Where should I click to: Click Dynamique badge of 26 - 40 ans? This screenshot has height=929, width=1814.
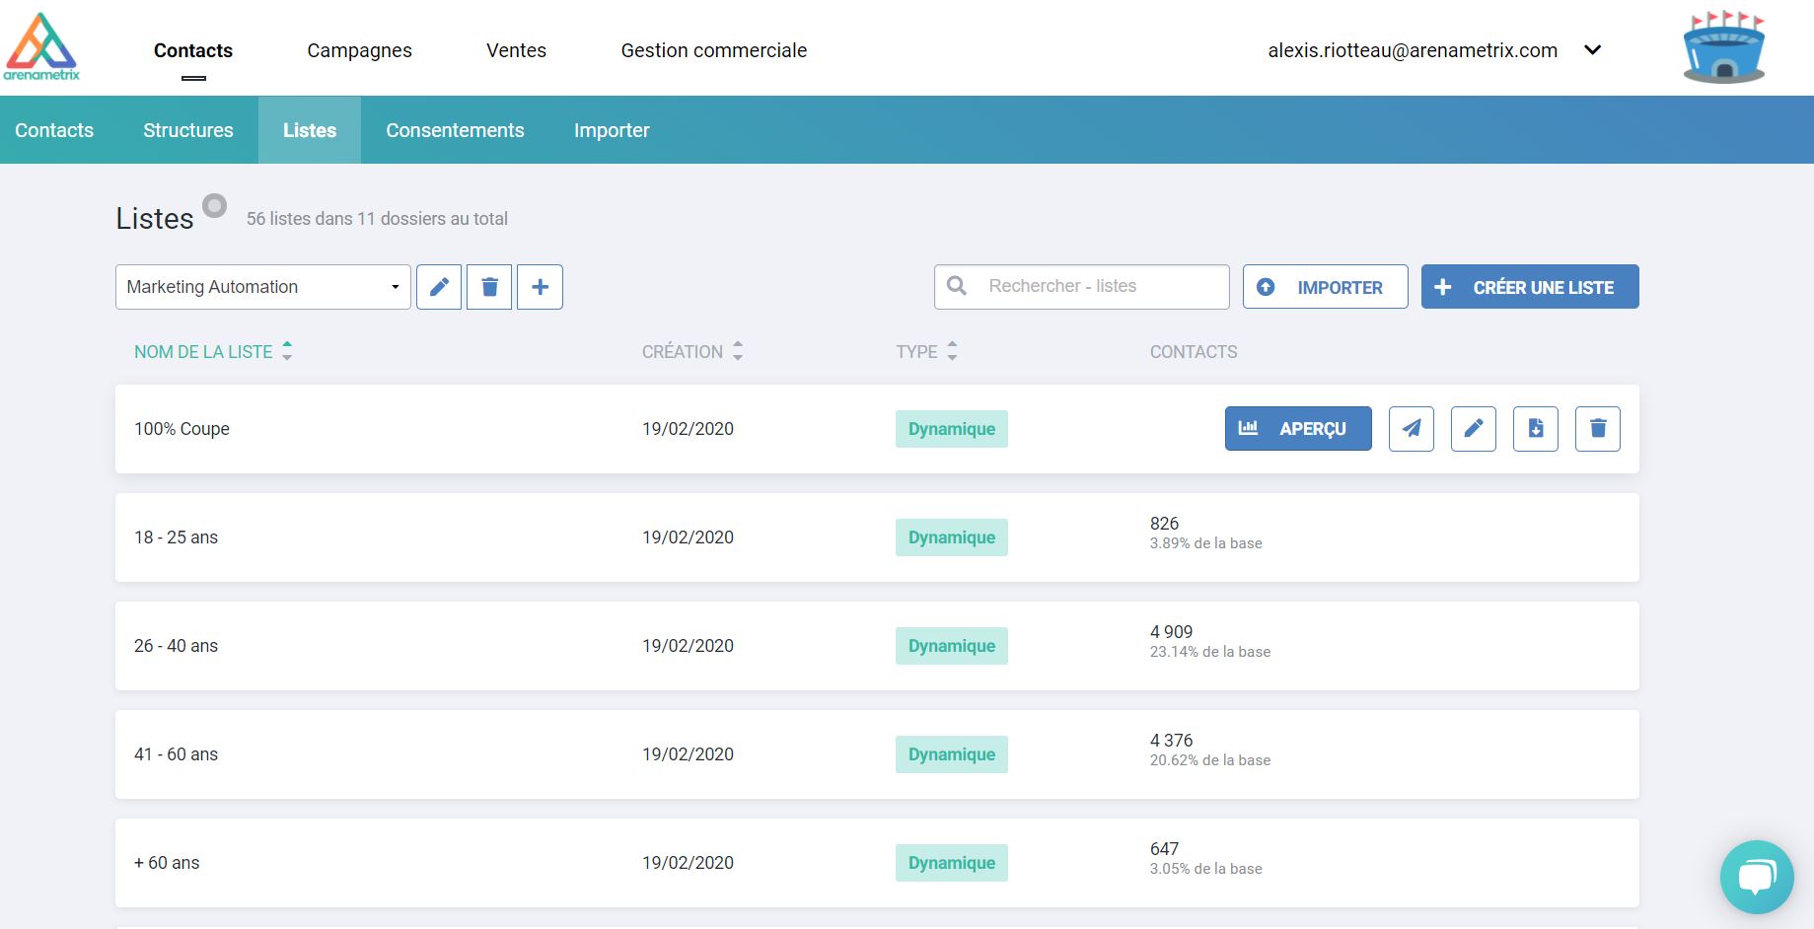pyautogui.click(x=952, y=646)
